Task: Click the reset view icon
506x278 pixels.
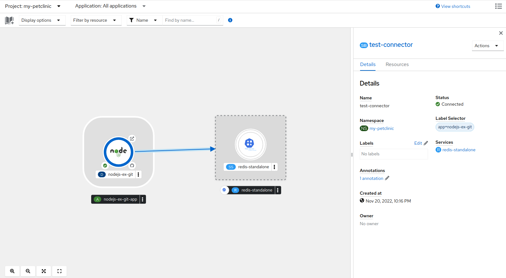Action: [x=59, y=271]
